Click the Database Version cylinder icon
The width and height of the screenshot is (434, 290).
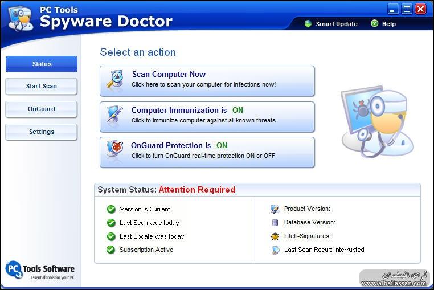point(275,223)
